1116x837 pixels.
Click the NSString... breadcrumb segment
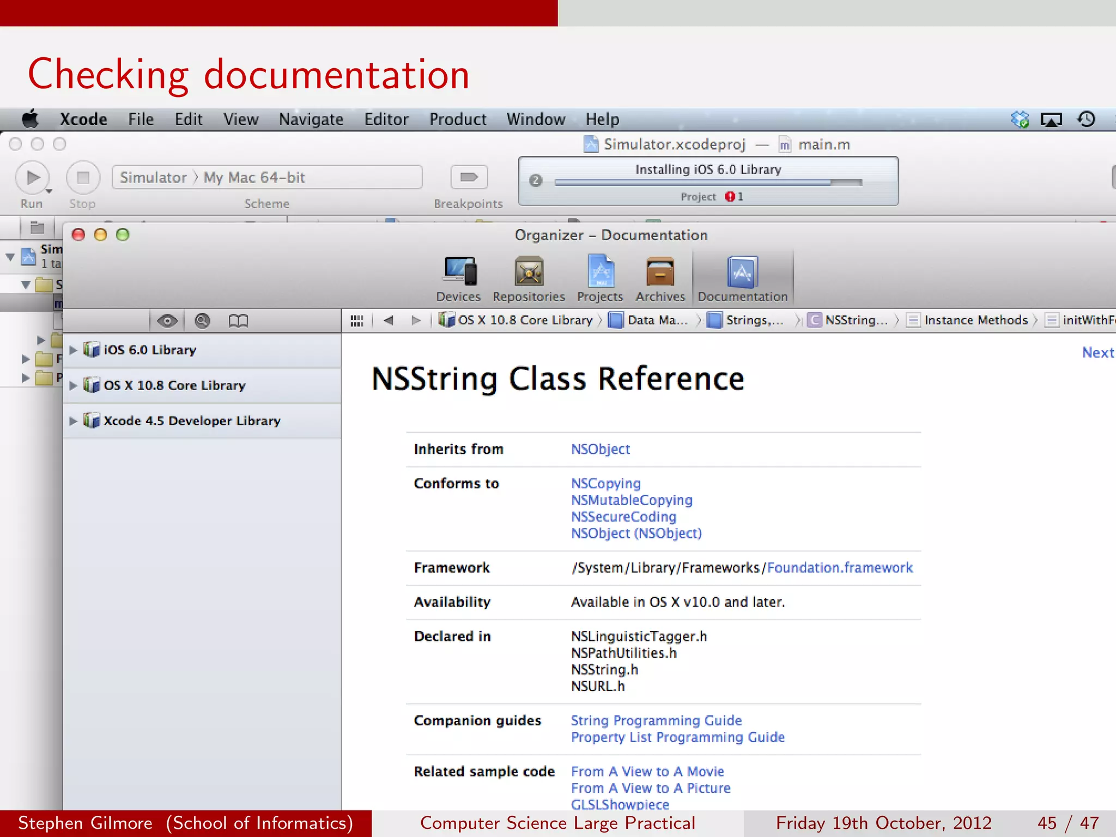(847, 320)
